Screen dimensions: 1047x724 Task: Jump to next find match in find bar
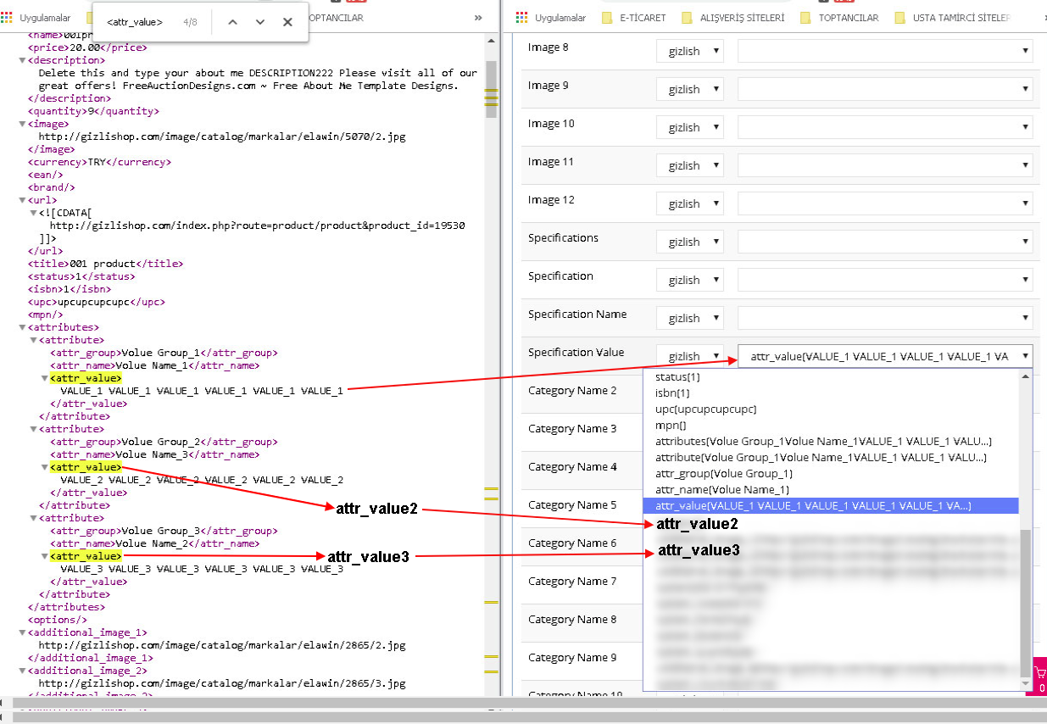point(260,22)
